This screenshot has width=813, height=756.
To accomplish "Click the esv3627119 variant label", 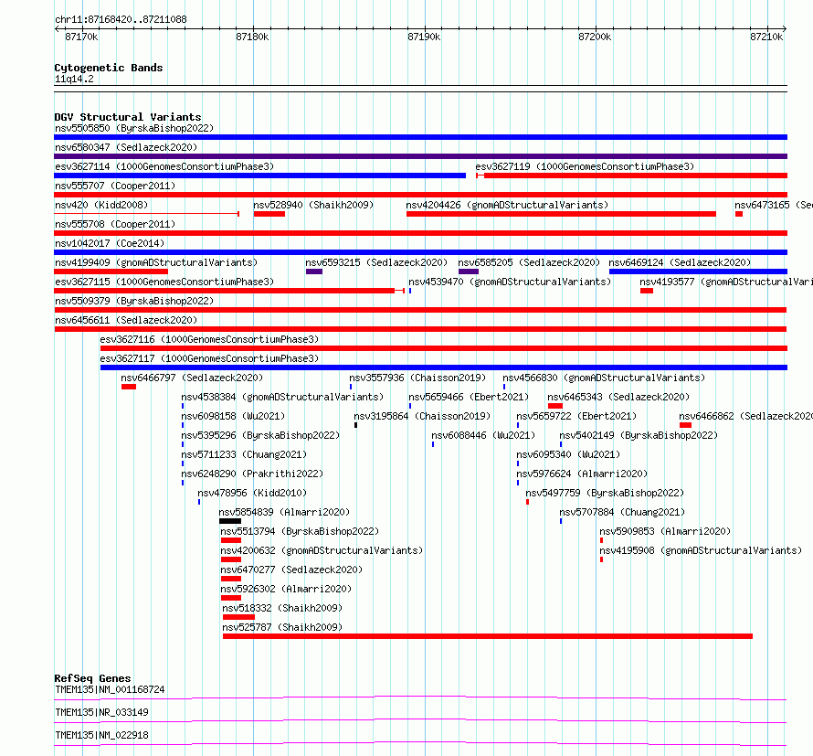I will (x=585, y=166).
